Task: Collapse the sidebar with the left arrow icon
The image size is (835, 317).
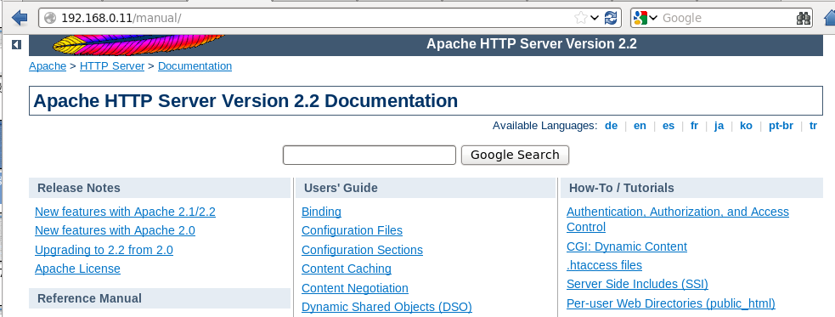Action: [x=16, y=45]
